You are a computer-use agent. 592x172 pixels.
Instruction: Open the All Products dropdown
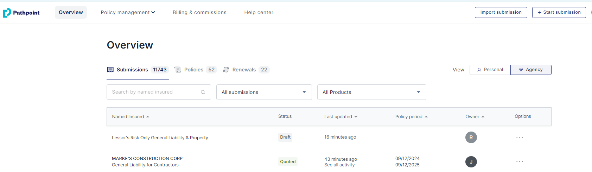coord(371,92)
